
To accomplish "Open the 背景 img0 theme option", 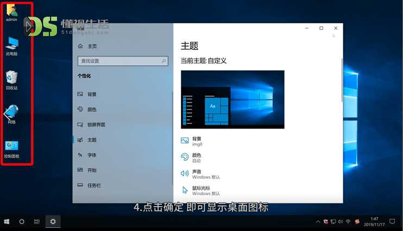I will pos(192,142).
